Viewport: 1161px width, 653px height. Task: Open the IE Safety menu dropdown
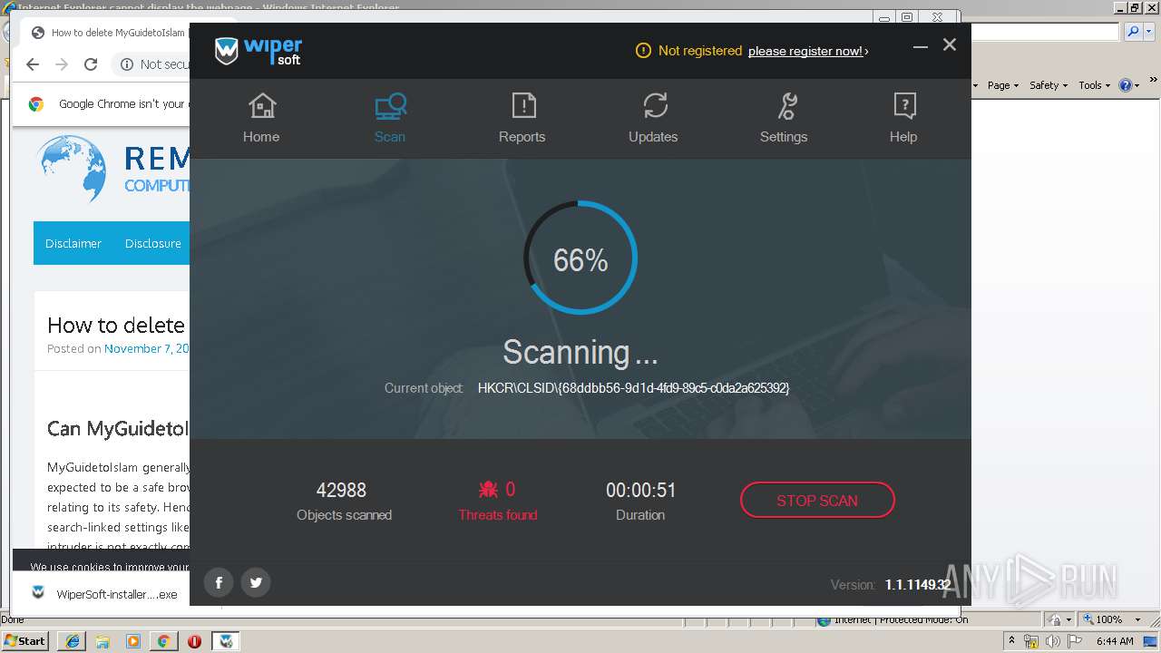(1049, 85)
